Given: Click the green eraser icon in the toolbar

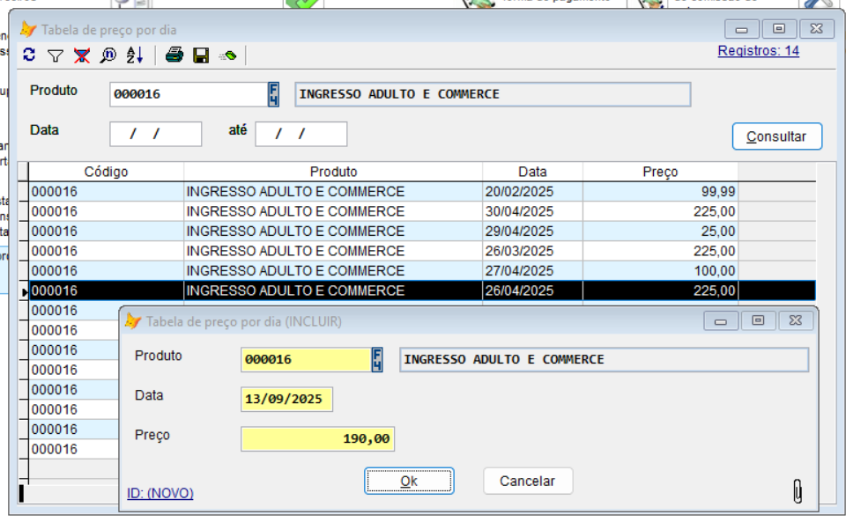Looking at the screenshot, I should pyautogui.click(x=227, y=56).
